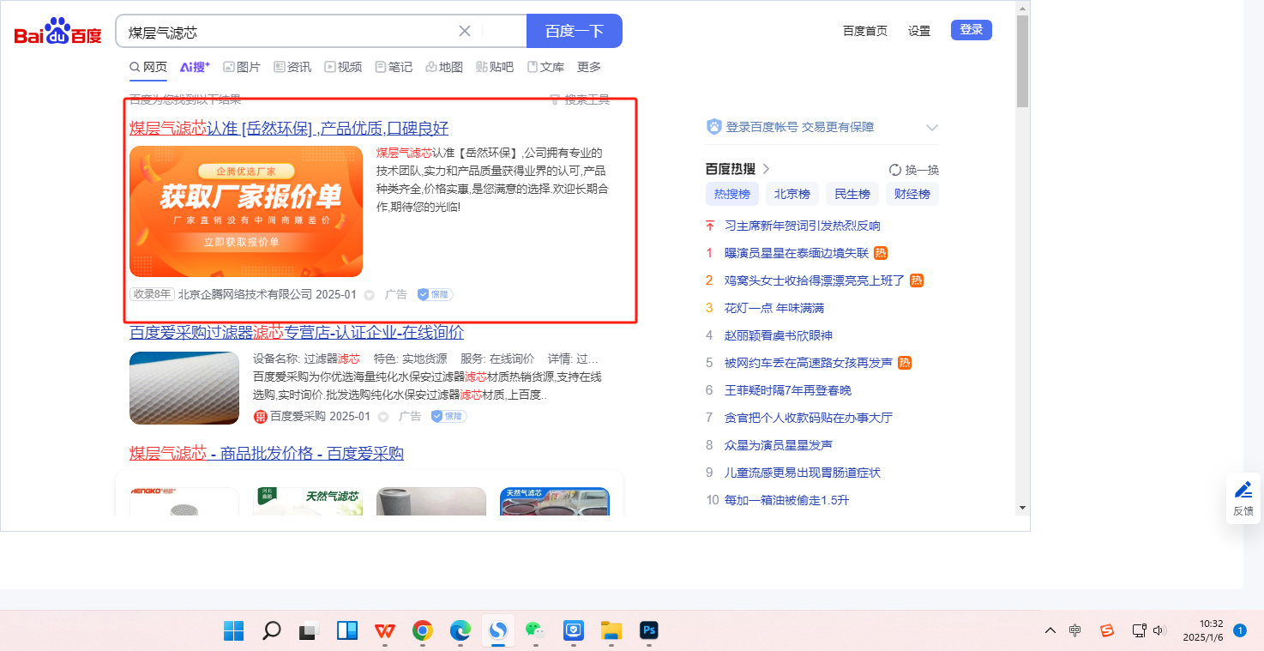Click the page vertical scrollbar thumb

(1022, 62)
